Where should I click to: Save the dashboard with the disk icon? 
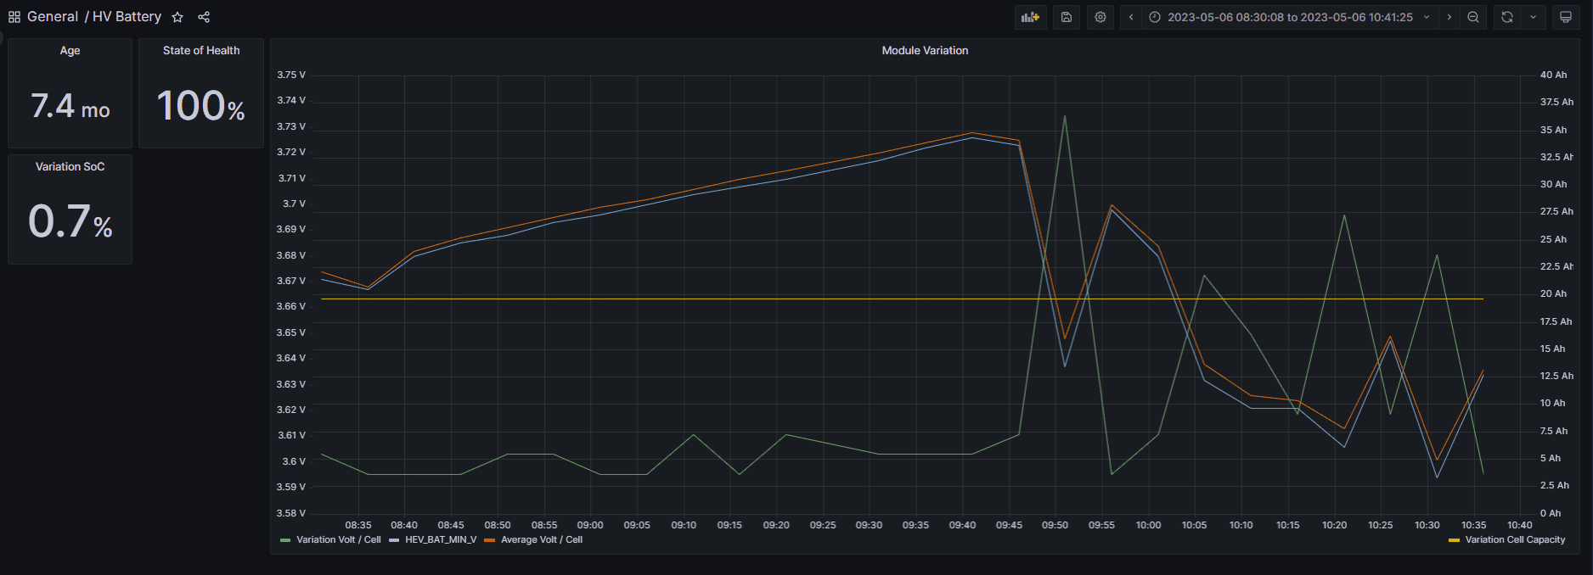click(1067, 17)
